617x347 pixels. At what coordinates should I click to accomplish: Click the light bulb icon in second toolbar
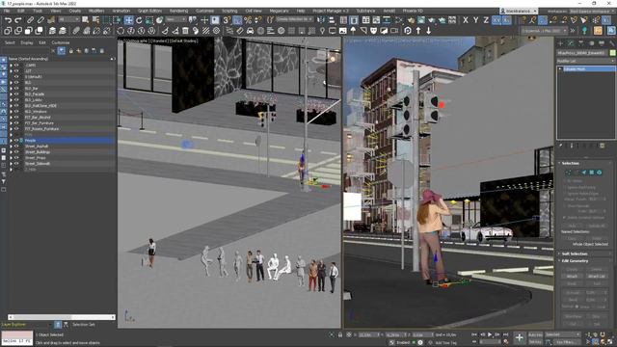pos(322,30)
